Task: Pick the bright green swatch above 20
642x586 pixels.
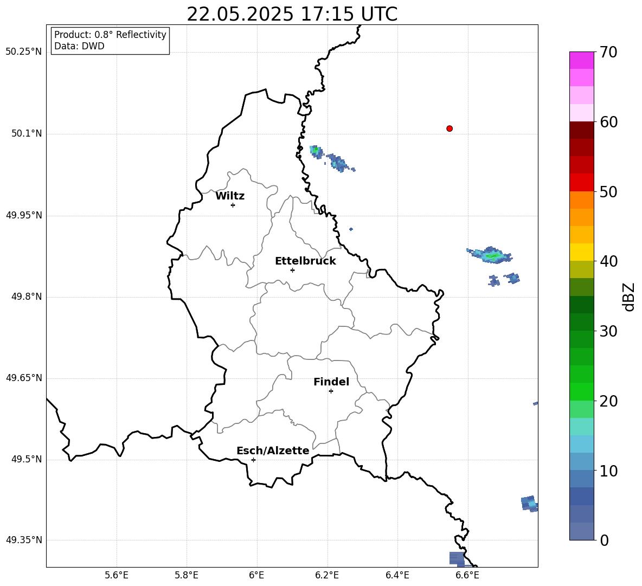Action: [x=582, y=391]
